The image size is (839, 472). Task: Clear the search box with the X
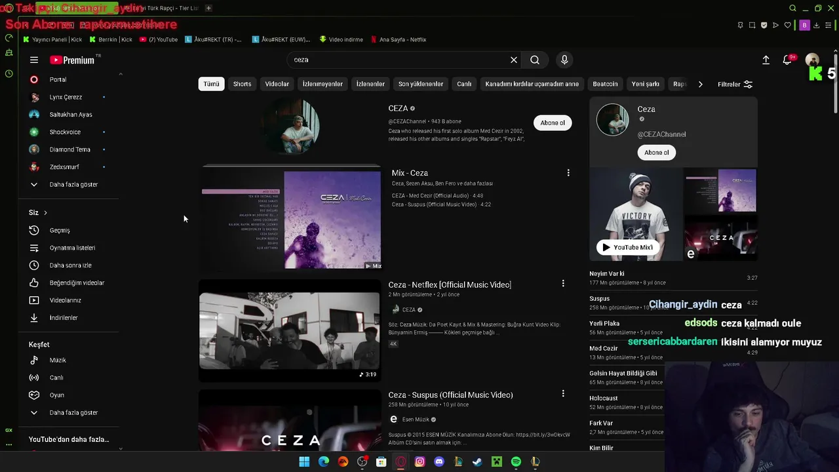coord(514,60)
